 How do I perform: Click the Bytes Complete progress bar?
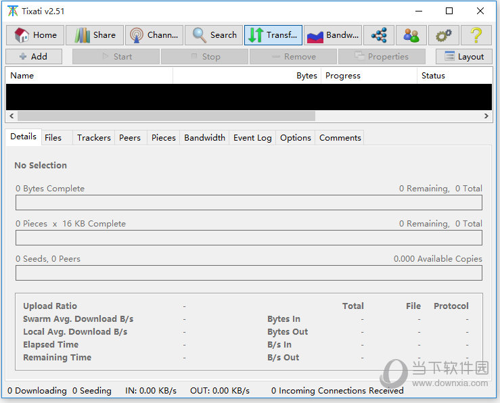click(x=249, y=203)
